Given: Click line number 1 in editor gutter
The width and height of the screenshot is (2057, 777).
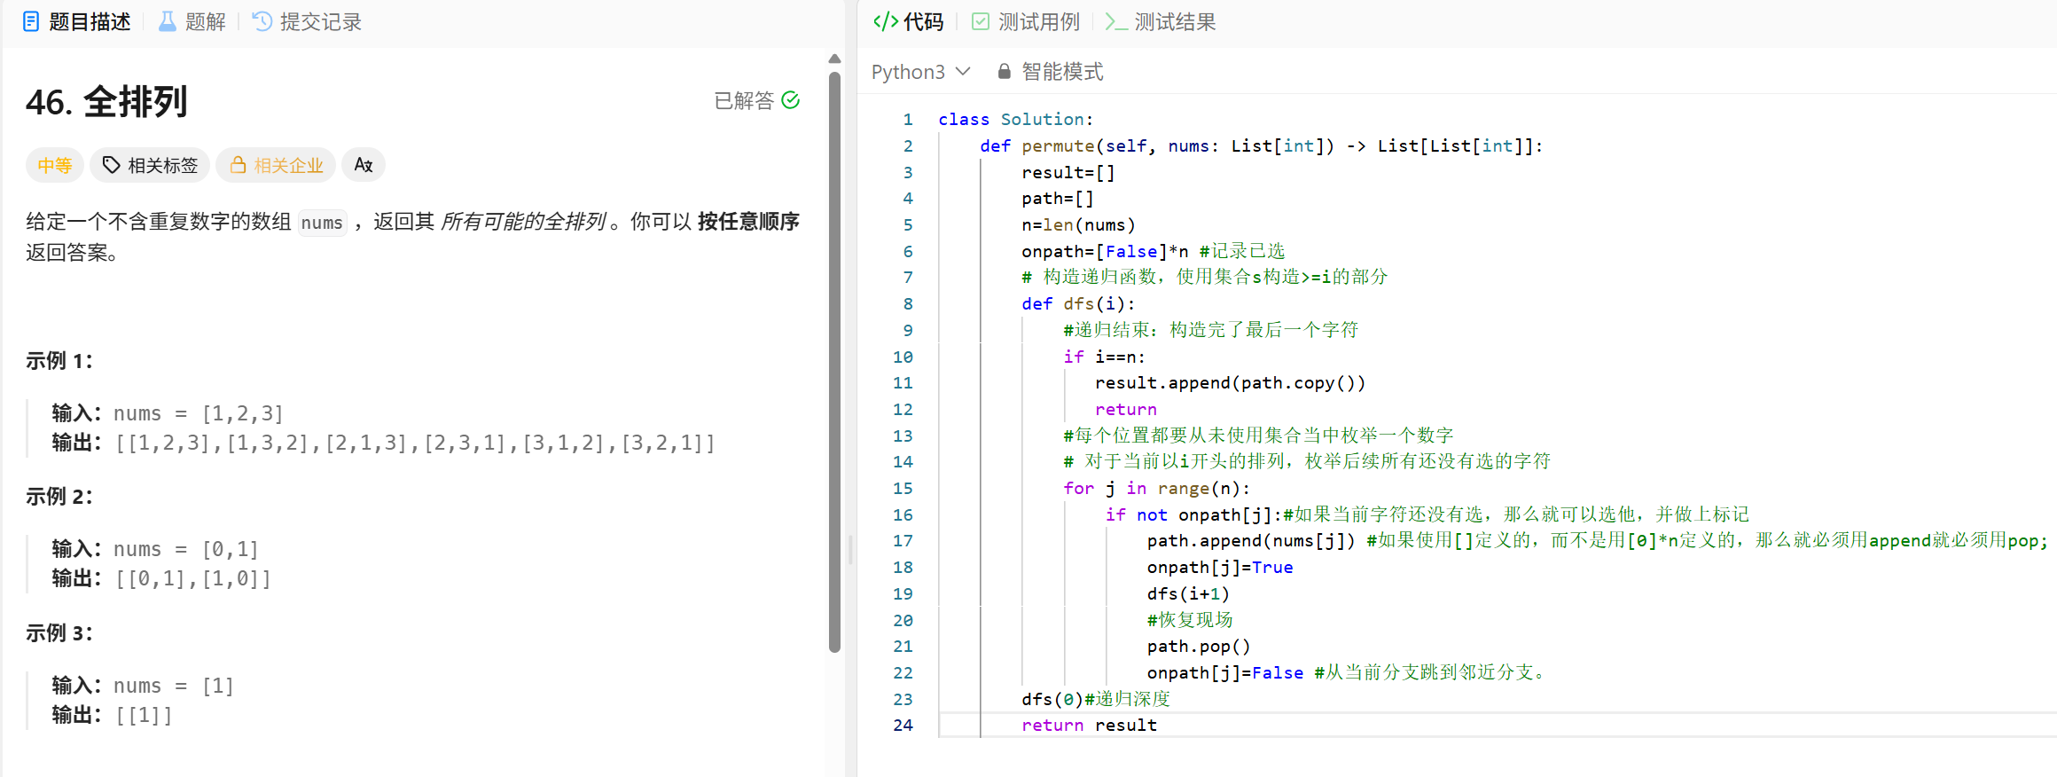Looking at the screenshot, I should click(908, 119).
